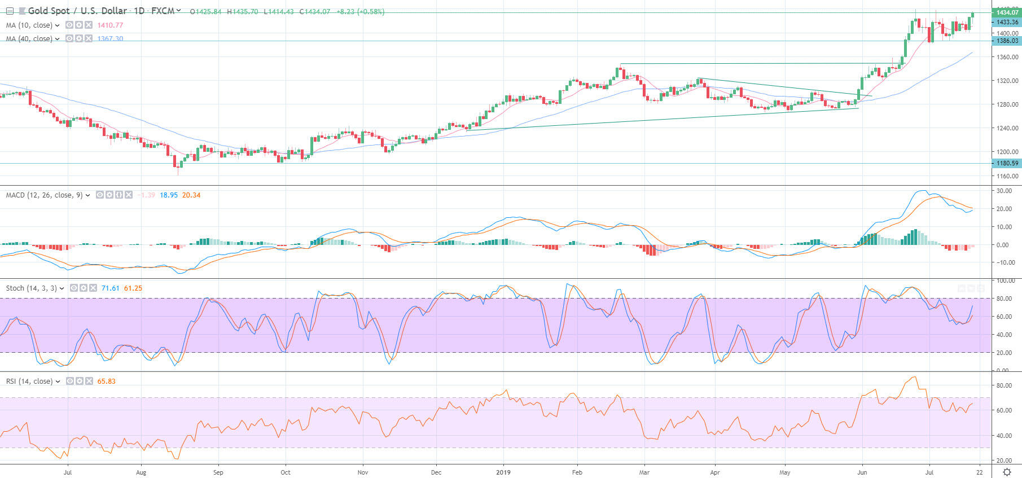Image resolution: width=1022 pixels, height=478 pixels.
Task: Click the 1180.59 horizontal line price label
Action: coord(1007,164)
